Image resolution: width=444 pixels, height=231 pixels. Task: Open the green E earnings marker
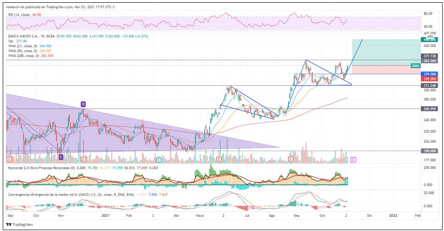point(159,160)
